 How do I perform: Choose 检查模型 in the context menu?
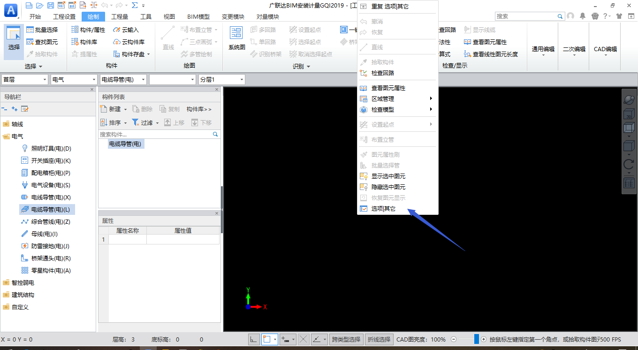point(398,109)
